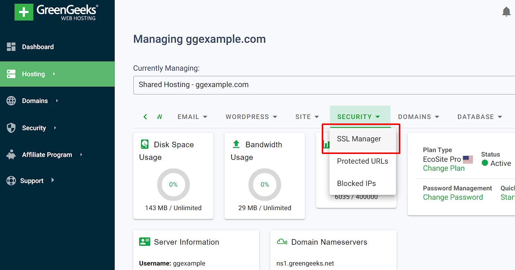Click the Affiliate Program piggy bank icon

pos(11,155)
